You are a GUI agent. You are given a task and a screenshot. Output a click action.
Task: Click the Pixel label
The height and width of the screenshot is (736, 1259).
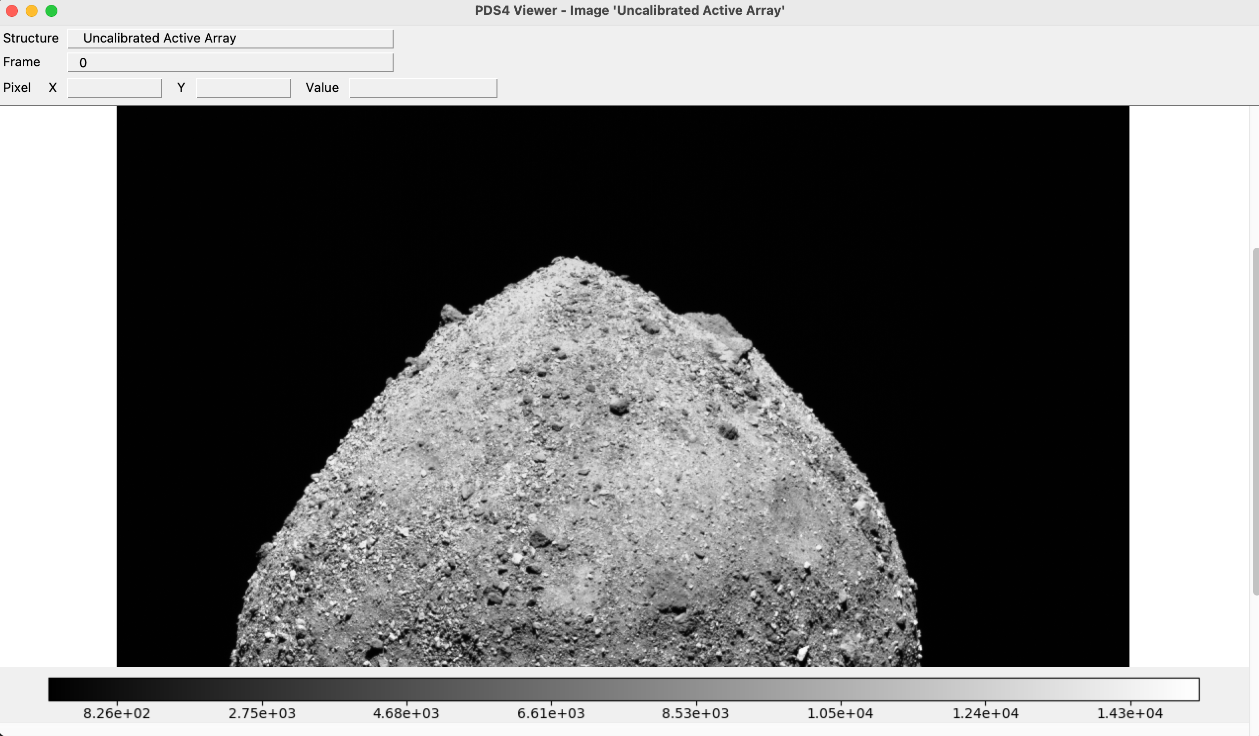(17, 88)
